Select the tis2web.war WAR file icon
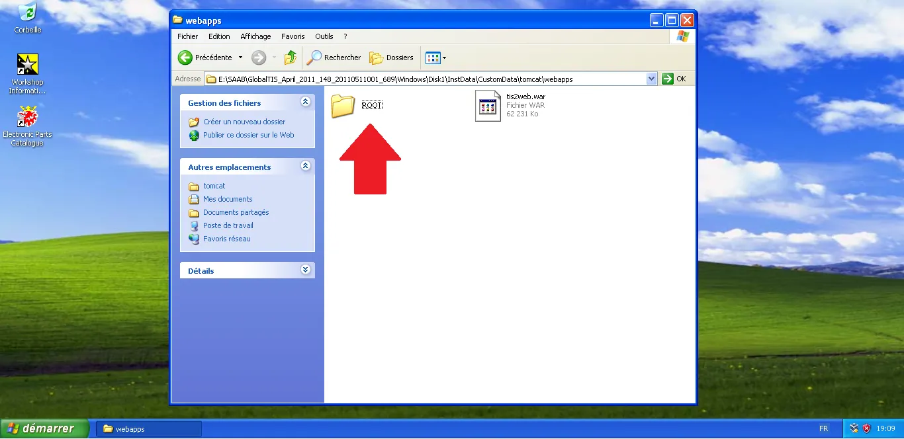Image resolution: width=904 pixels, height=439 pixels. point(488,105)
